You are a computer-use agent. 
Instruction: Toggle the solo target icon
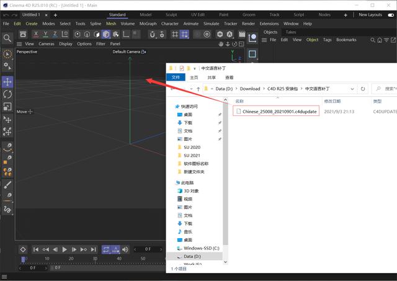(x=207, y=34)
